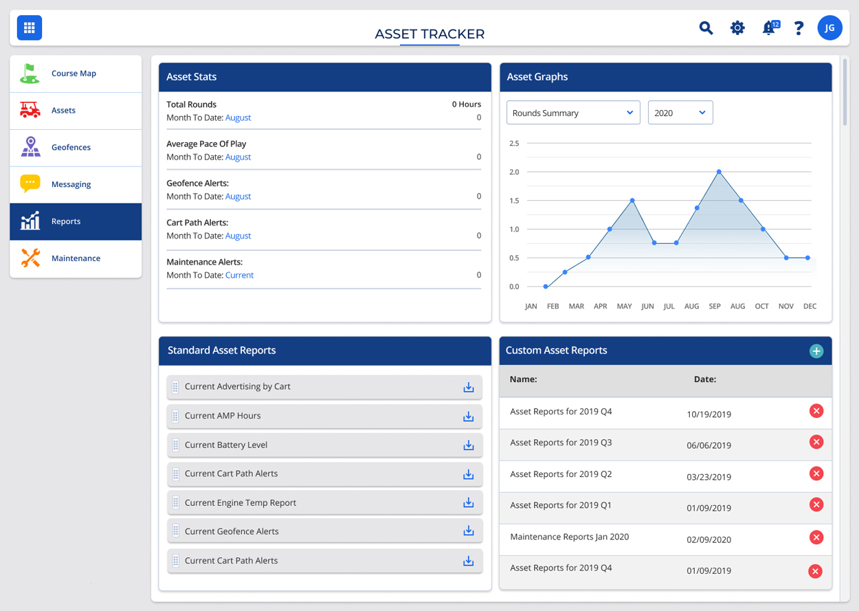Download Current Battery Level report
The width and height of the screenshot is (859, 611).
[469, 445]
